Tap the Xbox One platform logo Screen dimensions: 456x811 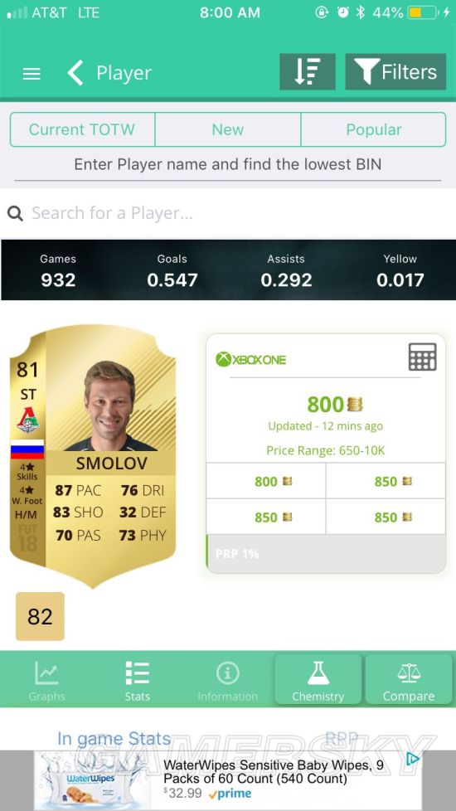250,359
